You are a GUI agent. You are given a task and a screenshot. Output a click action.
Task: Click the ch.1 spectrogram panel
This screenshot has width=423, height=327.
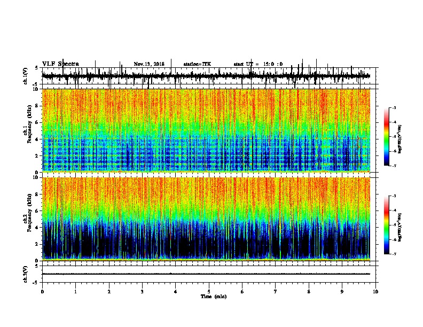(x=206, y=130)
